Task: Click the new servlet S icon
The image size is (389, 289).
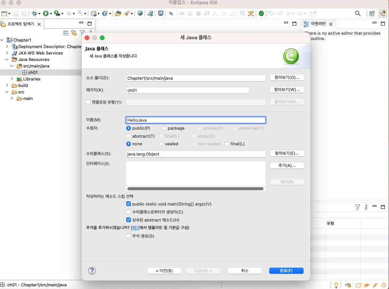Action: [x=105, y=13]
